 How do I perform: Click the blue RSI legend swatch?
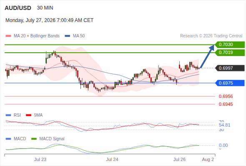pos(8,115)
